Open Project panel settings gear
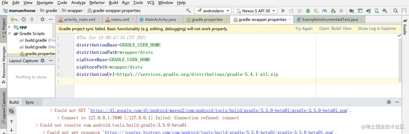Screen dimensions: 409x134 pos(42,19)
